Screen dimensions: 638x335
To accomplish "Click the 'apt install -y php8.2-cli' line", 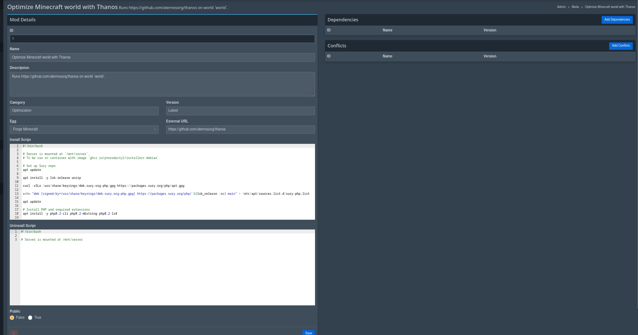I will pyautogui.click(x=70, y=214).
